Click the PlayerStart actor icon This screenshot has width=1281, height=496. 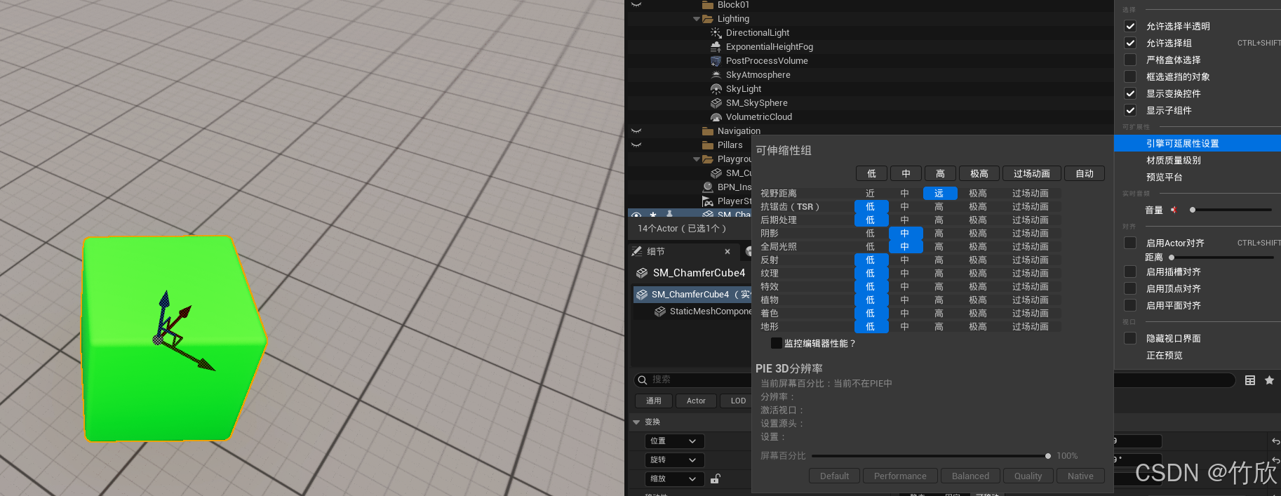(708, 201)
